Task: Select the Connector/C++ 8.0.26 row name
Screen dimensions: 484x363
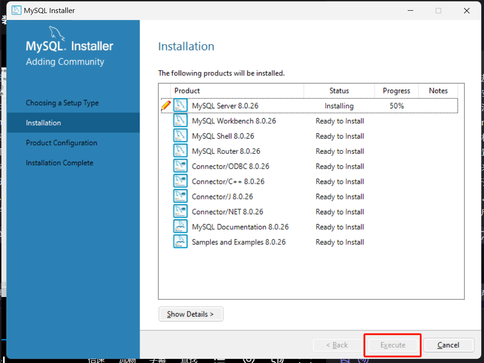Action: (228, 181)
